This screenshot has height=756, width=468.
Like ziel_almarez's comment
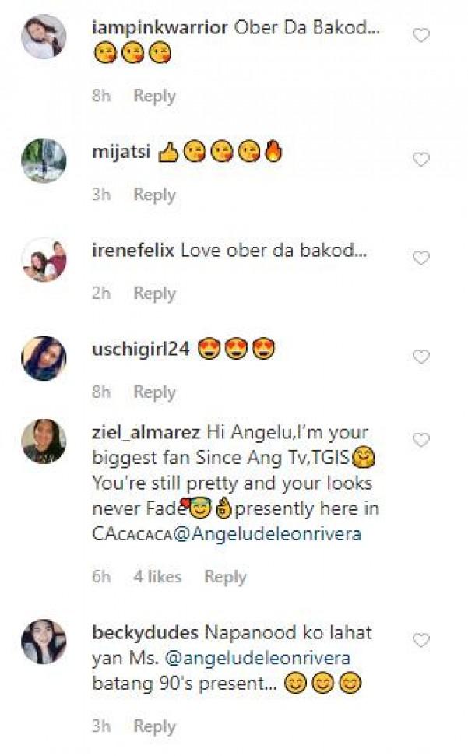tap(420, 440)
